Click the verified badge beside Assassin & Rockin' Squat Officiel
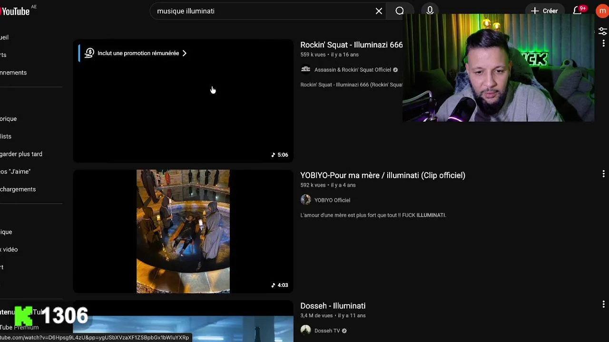 pyautogui.click(x=395, y=70)
